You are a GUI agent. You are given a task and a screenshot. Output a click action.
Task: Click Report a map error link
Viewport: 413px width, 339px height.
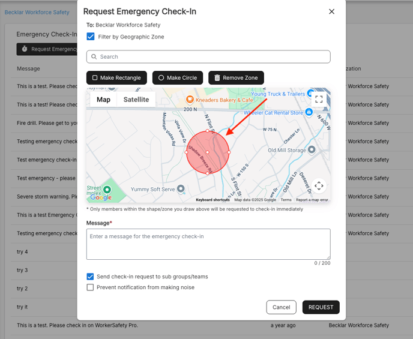pos(312,200)
